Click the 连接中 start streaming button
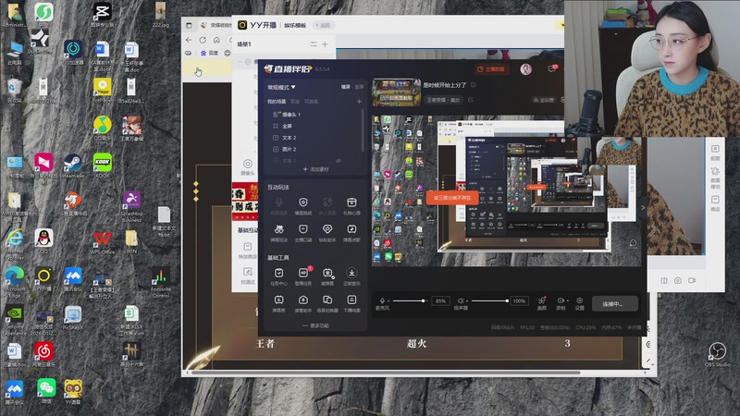 pos(615,304)
